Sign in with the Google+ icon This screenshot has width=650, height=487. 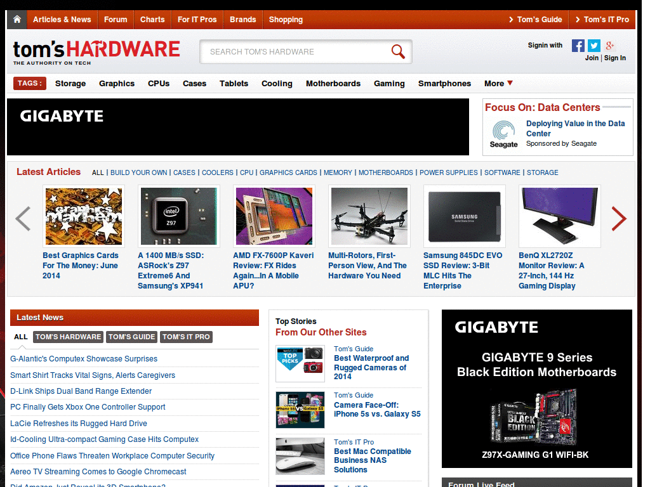[x=609, y=45]
